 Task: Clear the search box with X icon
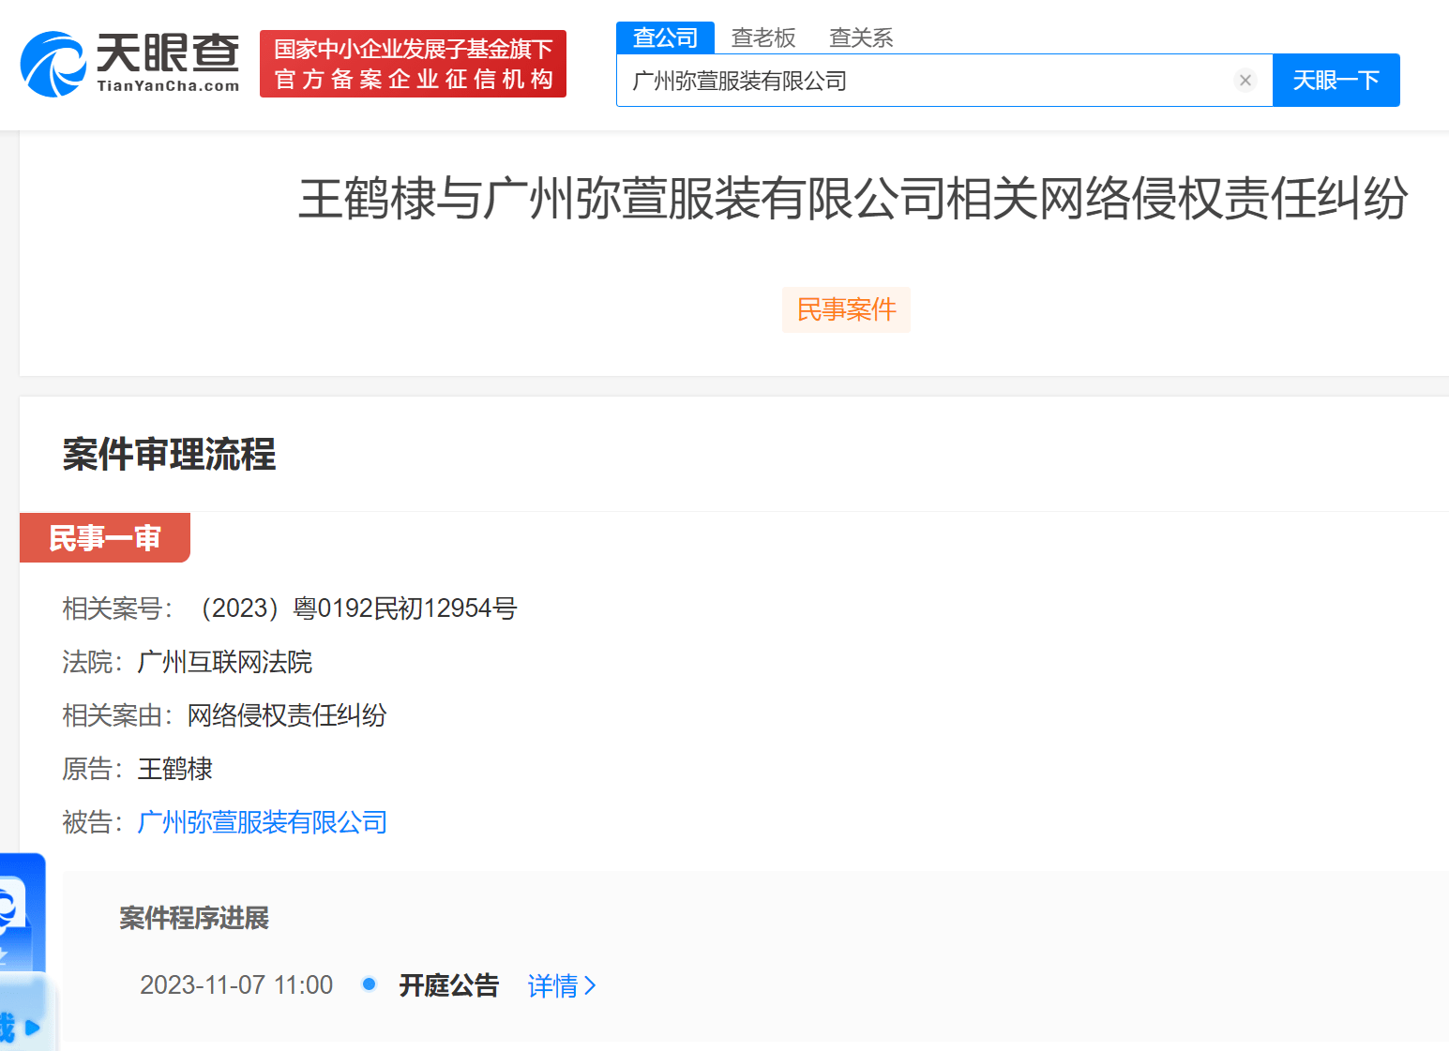tap(1245, 81)
